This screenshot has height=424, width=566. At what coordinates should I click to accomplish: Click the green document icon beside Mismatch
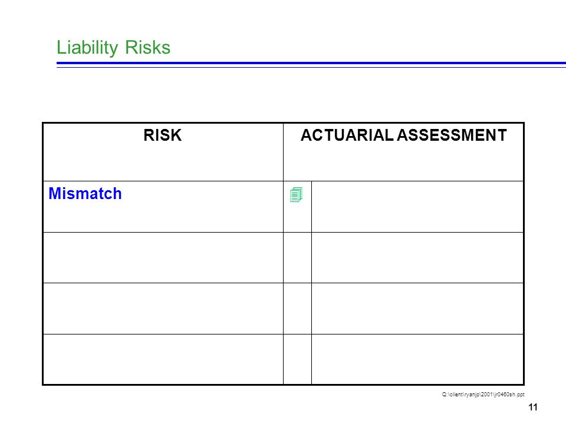[297, 195]
